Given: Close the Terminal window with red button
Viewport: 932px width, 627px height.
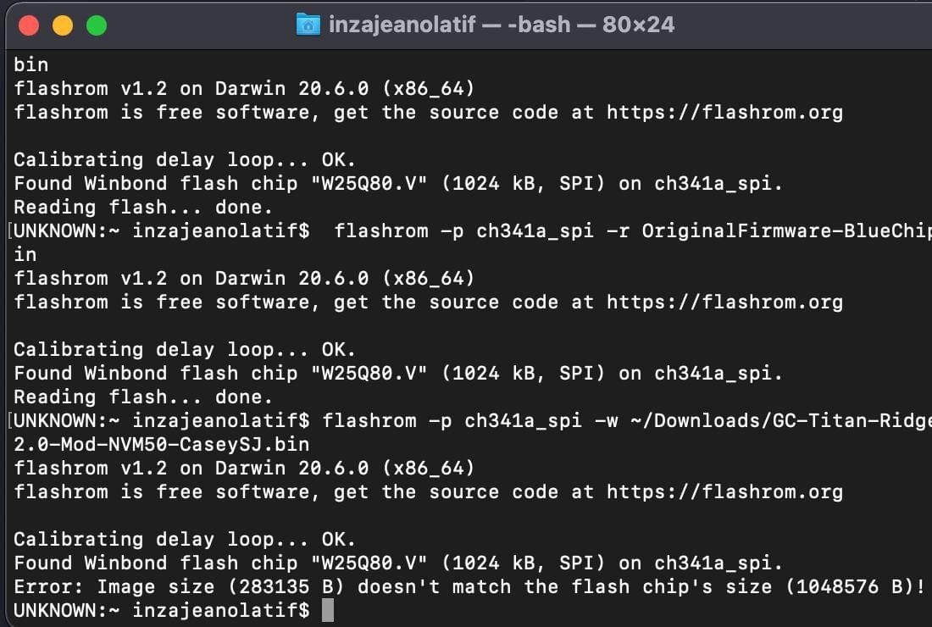Looking at the screenshot, I should 29,25.
